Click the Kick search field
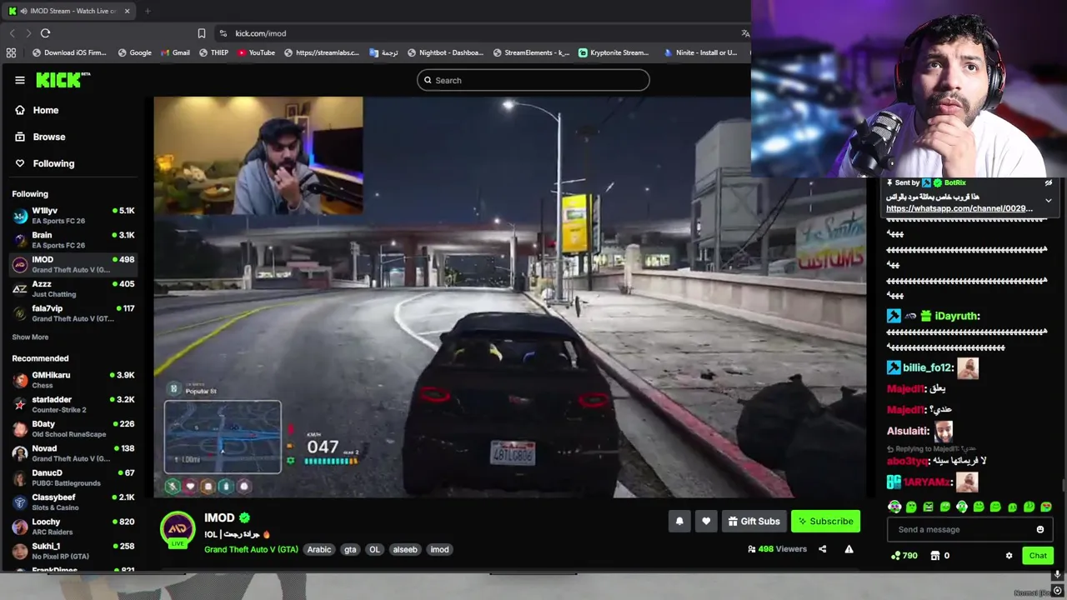Screen dimensions: 1067x600 533,80
